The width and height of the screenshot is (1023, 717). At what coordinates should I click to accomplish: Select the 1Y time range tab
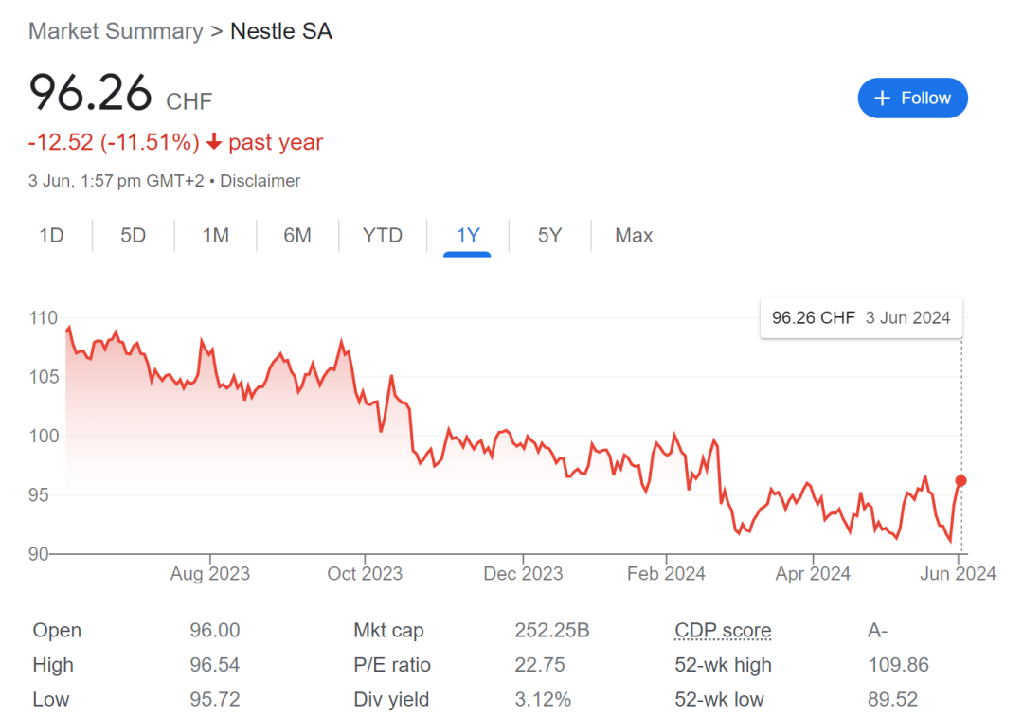point(468,236)
